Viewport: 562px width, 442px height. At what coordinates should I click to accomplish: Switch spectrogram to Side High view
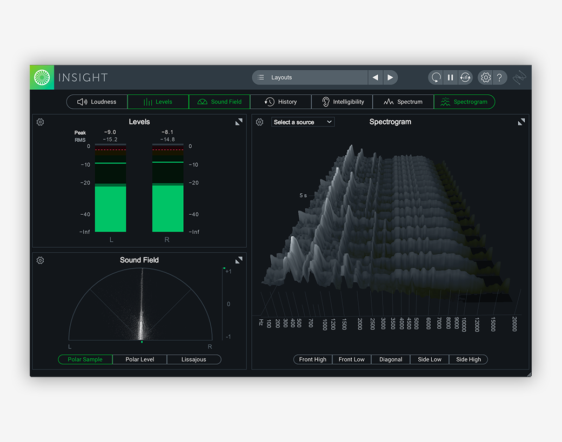click(x=469, y=359)
